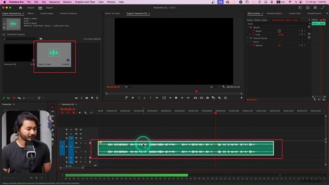
Task: Collapse the Panner effect group
Action: pos(248,42)
